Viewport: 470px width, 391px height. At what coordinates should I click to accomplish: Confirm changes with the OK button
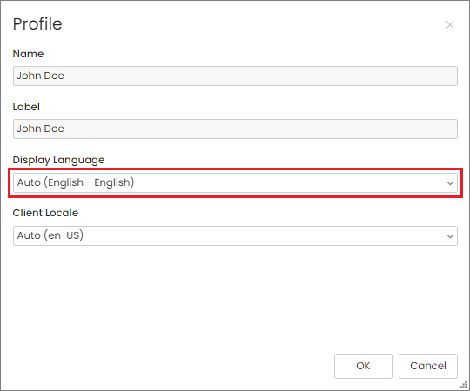click(x=363, y=366)
